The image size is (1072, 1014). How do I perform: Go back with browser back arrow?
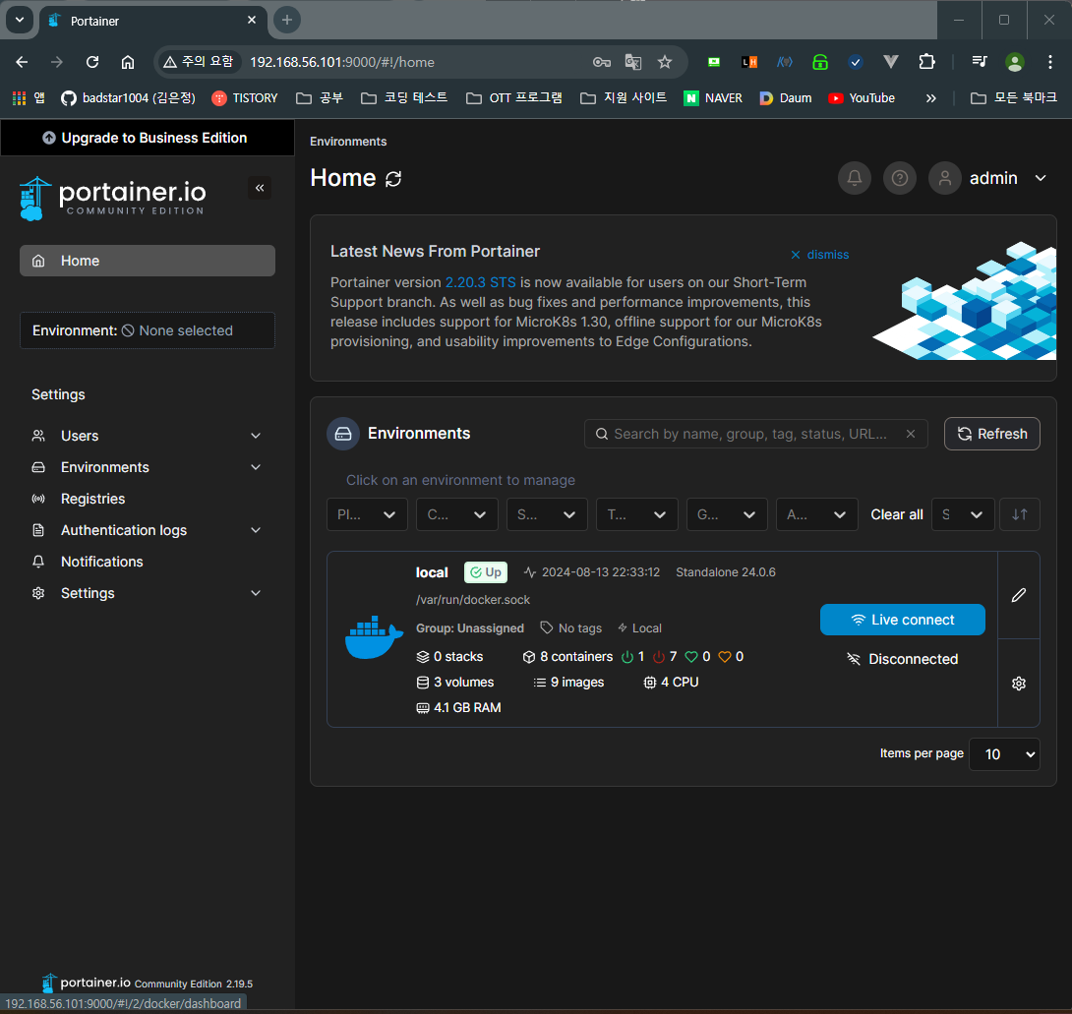click(22, 62)
